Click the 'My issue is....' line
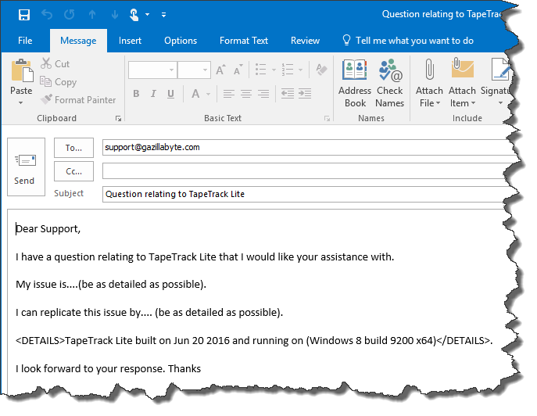The image size is (537, 416). [x=111, y=285]
